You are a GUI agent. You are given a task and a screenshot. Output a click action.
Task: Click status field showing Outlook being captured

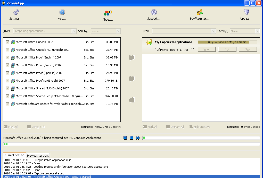coord(61,138)
